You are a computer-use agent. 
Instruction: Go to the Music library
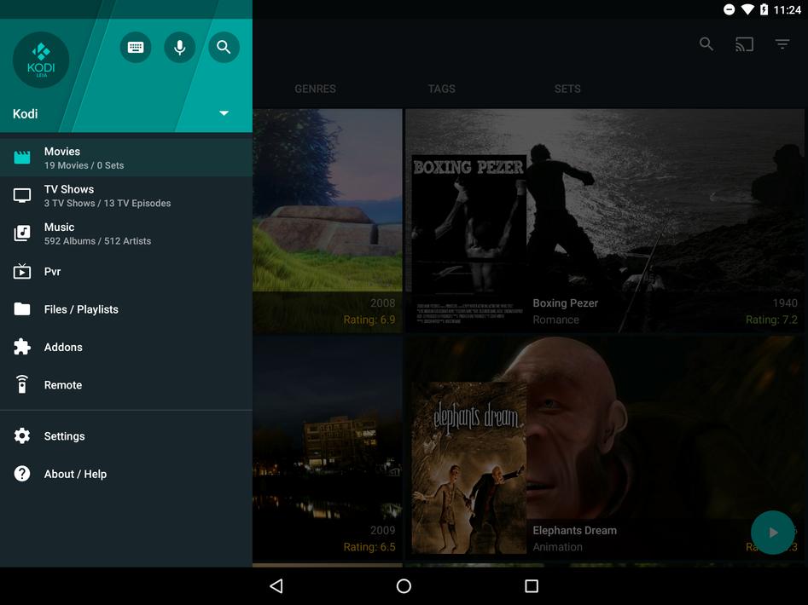126,233
